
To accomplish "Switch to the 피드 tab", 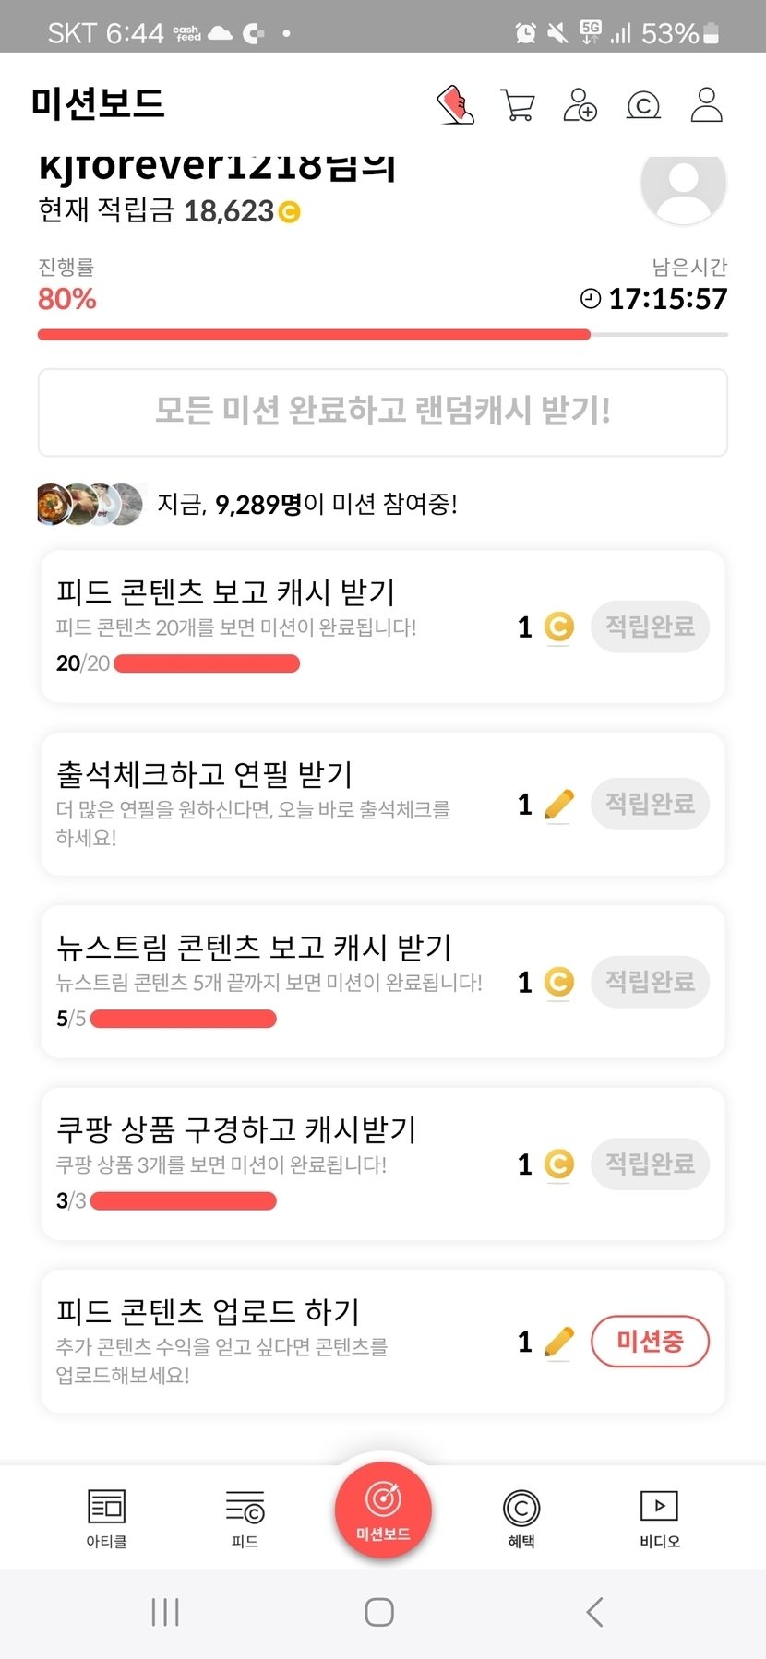I will 245,1518.
